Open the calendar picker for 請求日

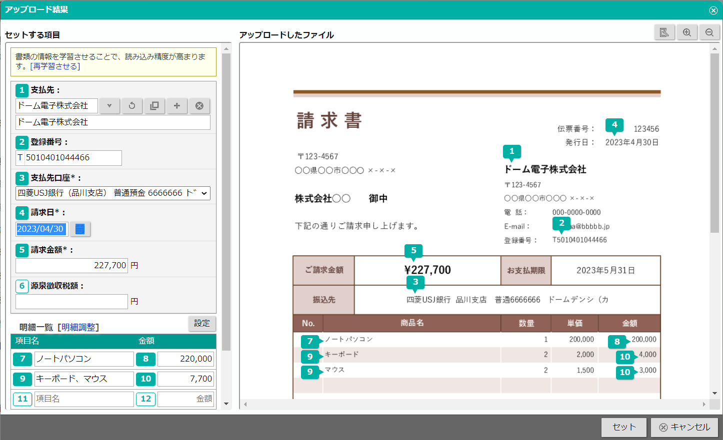click(79, 229)
